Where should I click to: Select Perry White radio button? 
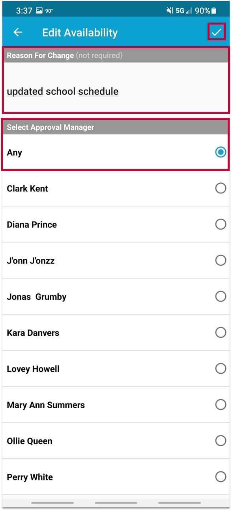click(x=221, y=477)
